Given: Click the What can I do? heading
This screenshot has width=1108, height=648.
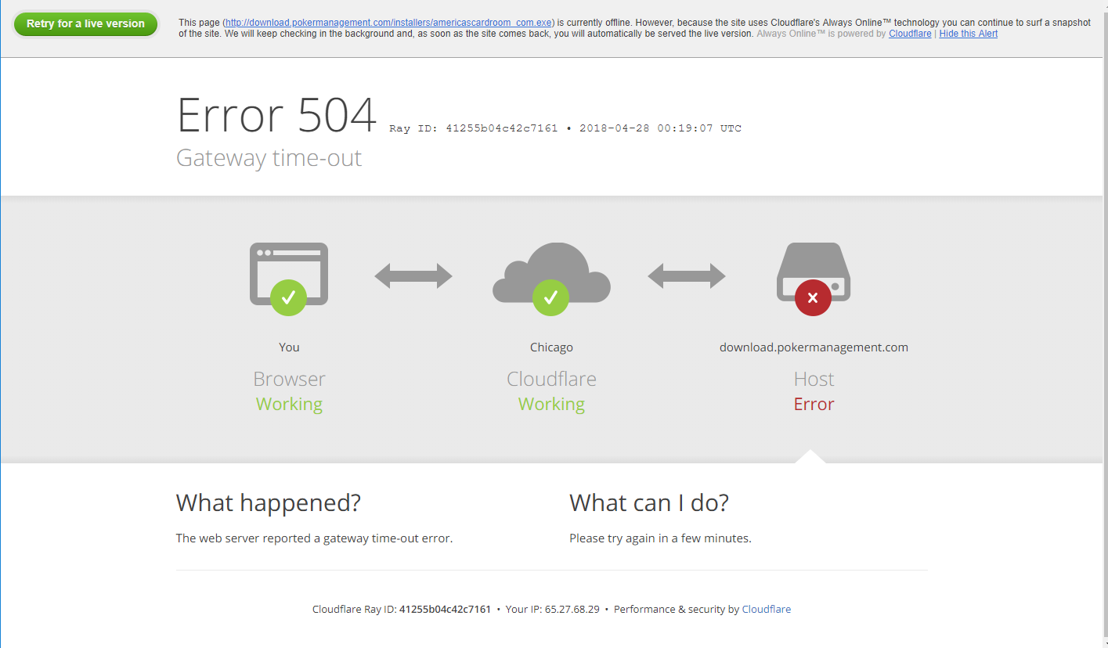Looking at the screenshot, I should [649, 502].
